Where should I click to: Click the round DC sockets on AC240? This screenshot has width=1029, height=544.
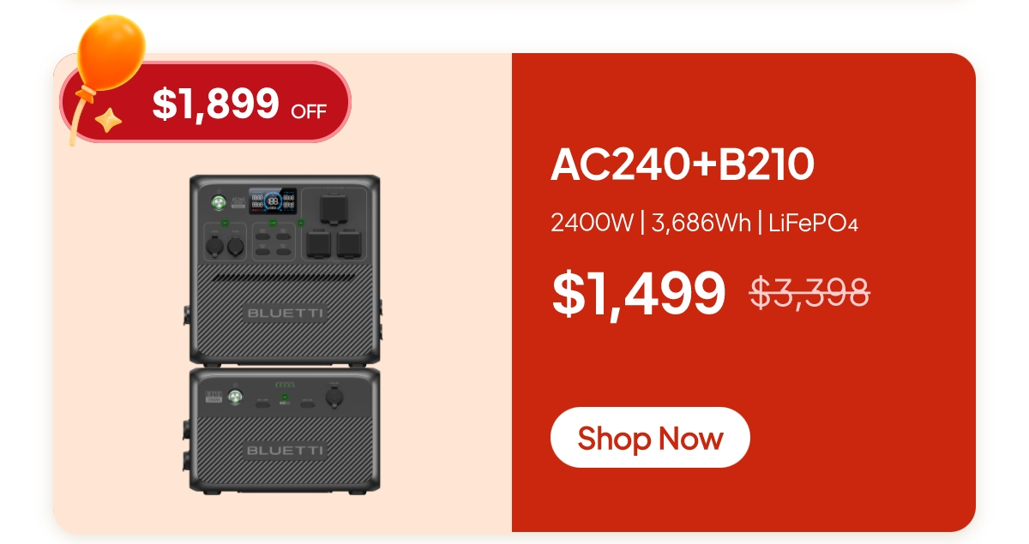coord(226,248)
